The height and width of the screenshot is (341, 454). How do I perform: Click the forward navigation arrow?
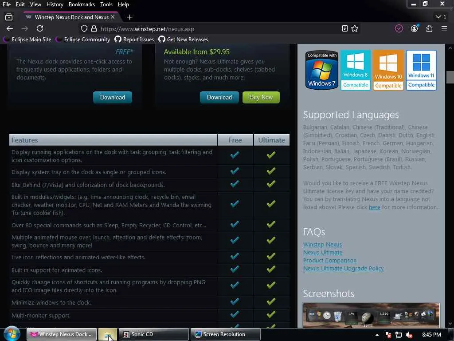point(25,28)
